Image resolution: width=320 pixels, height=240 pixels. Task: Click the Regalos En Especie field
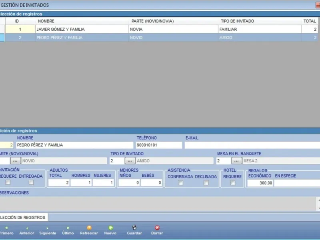coord(297,183)
